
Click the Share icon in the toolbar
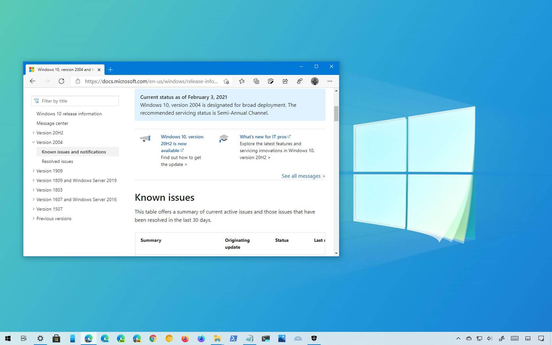[285, 81]
